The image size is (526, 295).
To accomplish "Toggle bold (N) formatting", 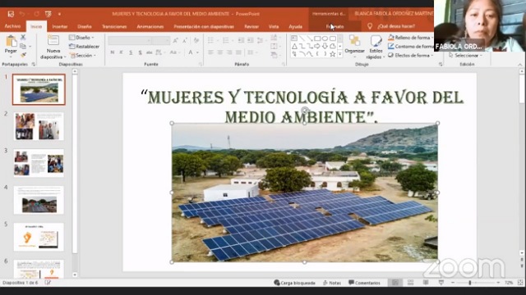I will (113, 52).
